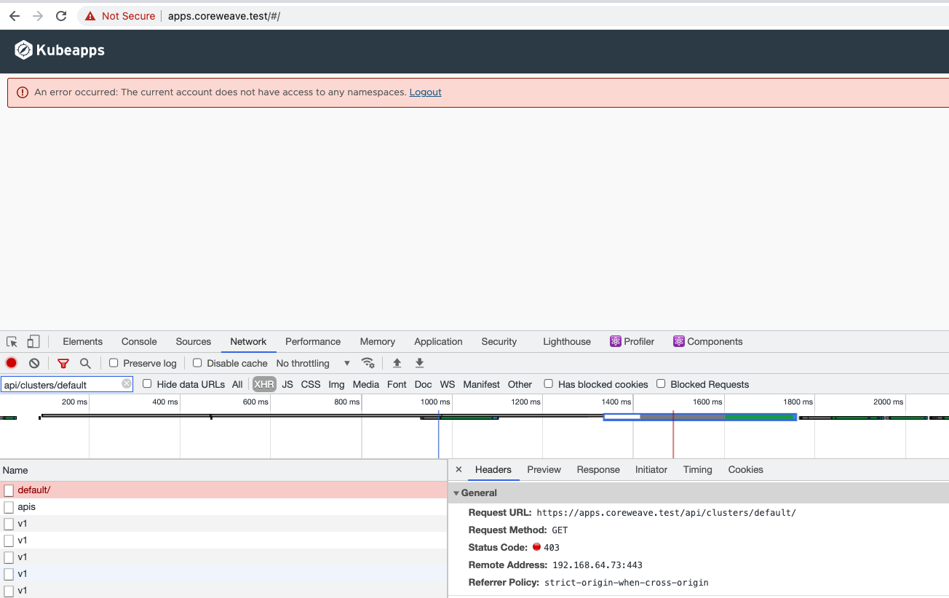The image size is (949, 598).
Task: Click the Logout link in the error banner
Action: point(425,92)
